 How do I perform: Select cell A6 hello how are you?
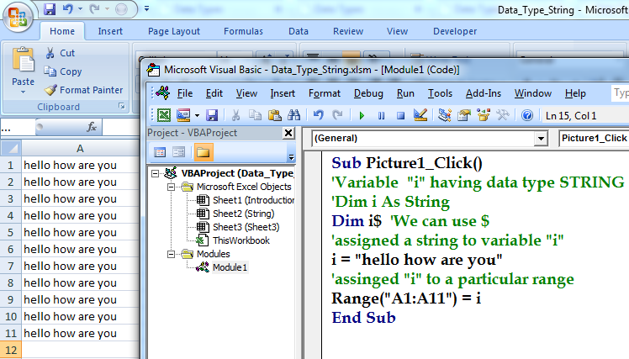(80, 249)
